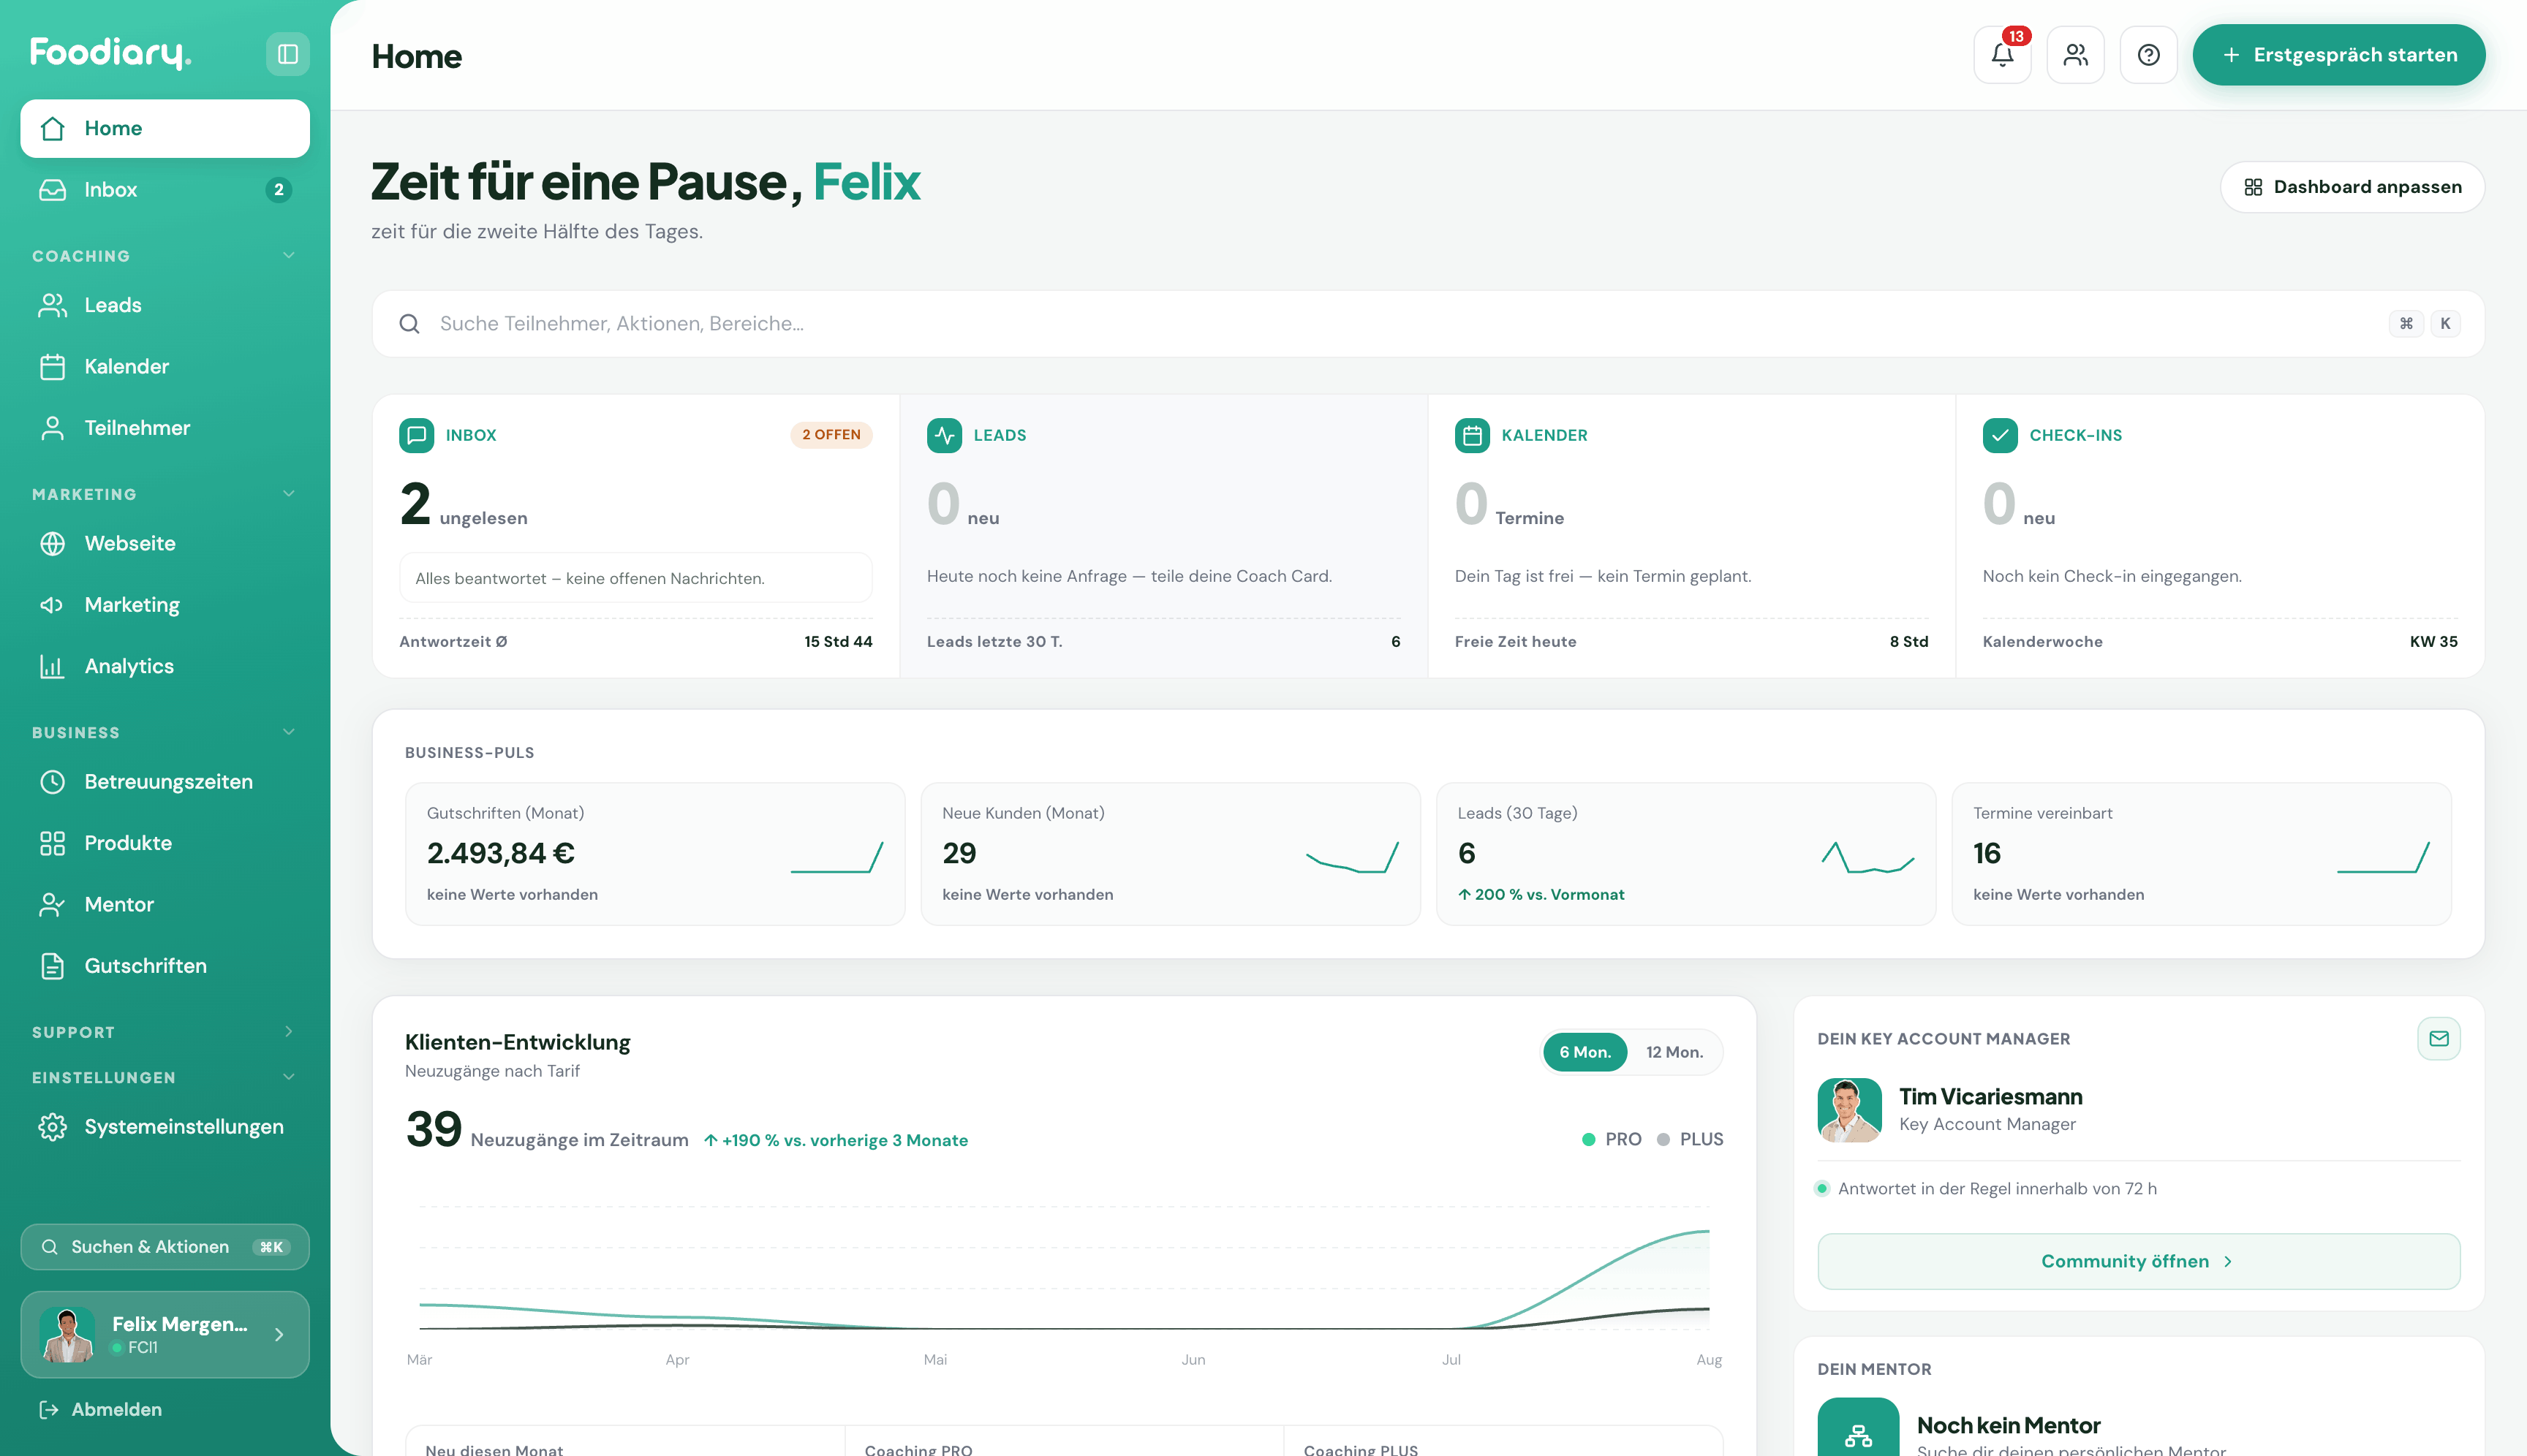This screenshot has width=2527, height=1456.
Task: Open Mentor in sidebar
Action: point(165,904)
